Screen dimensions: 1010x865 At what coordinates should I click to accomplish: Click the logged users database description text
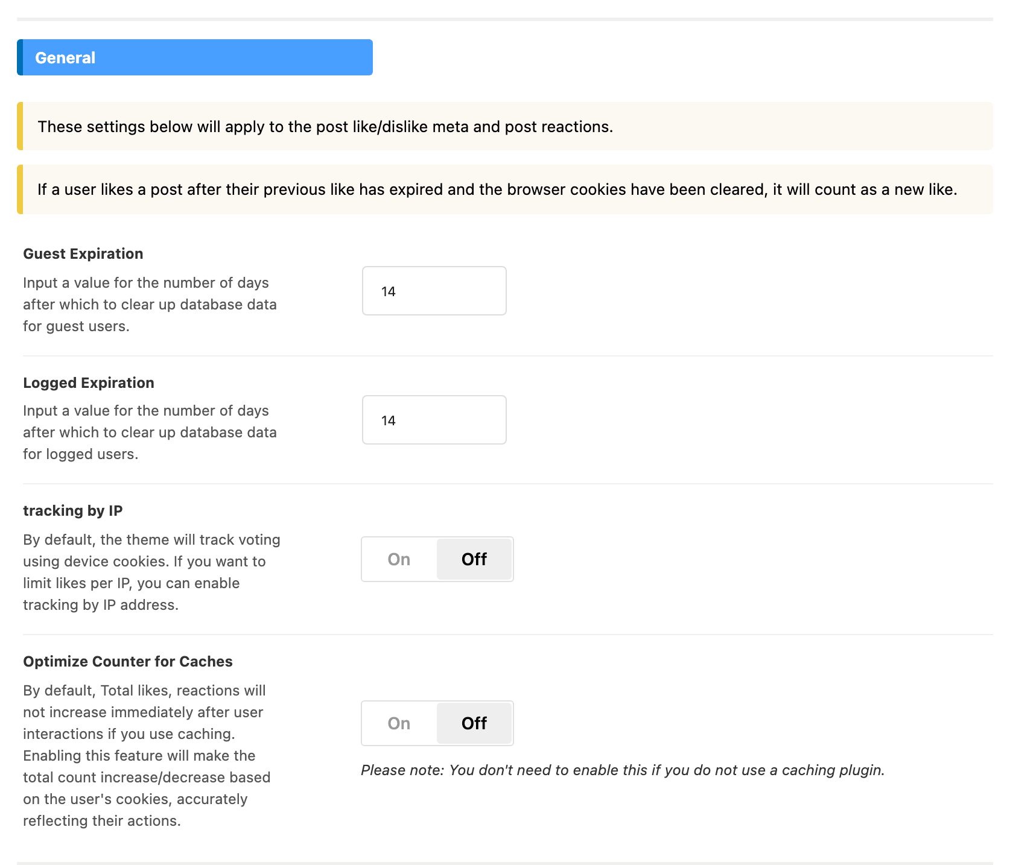click(x=150, y=433)
